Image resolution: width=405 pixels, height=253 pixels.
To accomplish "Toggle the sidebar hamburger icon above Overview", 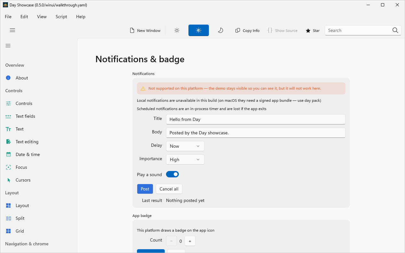I will [8, 46].
